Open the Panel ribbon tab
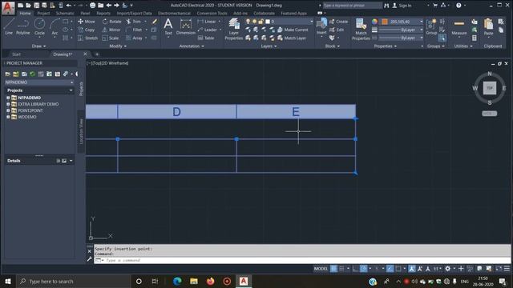513x288 pixels. (86, 14)
